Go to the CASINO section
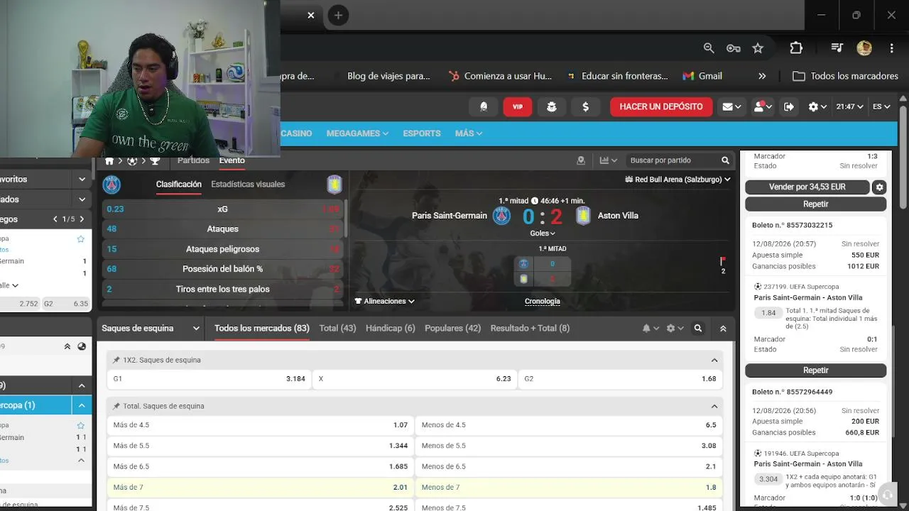 [296, 133]
